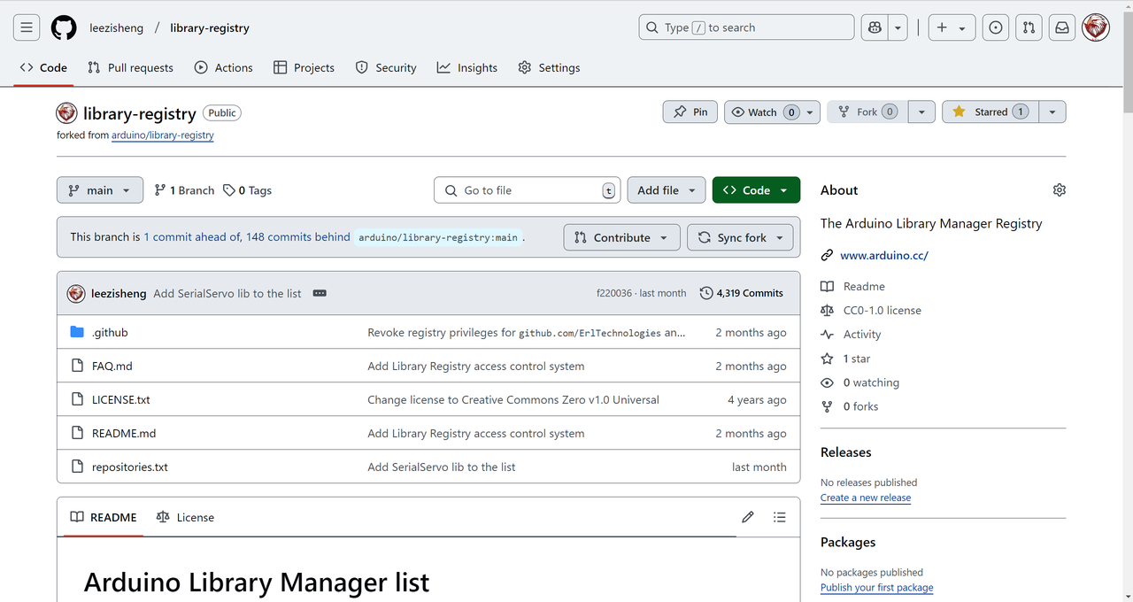Viewport: 1133px width, 602px height.
Task: Edit README with the pencil icon
Action: pos(748,517)
